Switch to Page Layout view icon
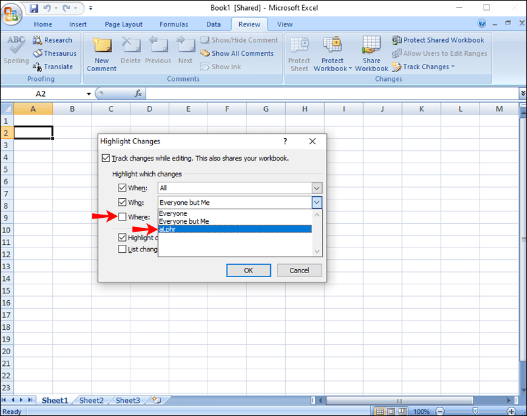 pyautogui.click(x=391, y=411)
